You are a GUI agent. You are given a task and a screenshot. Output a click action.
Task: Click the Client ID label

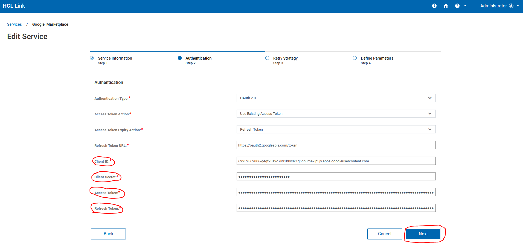[x=103, y=161]
